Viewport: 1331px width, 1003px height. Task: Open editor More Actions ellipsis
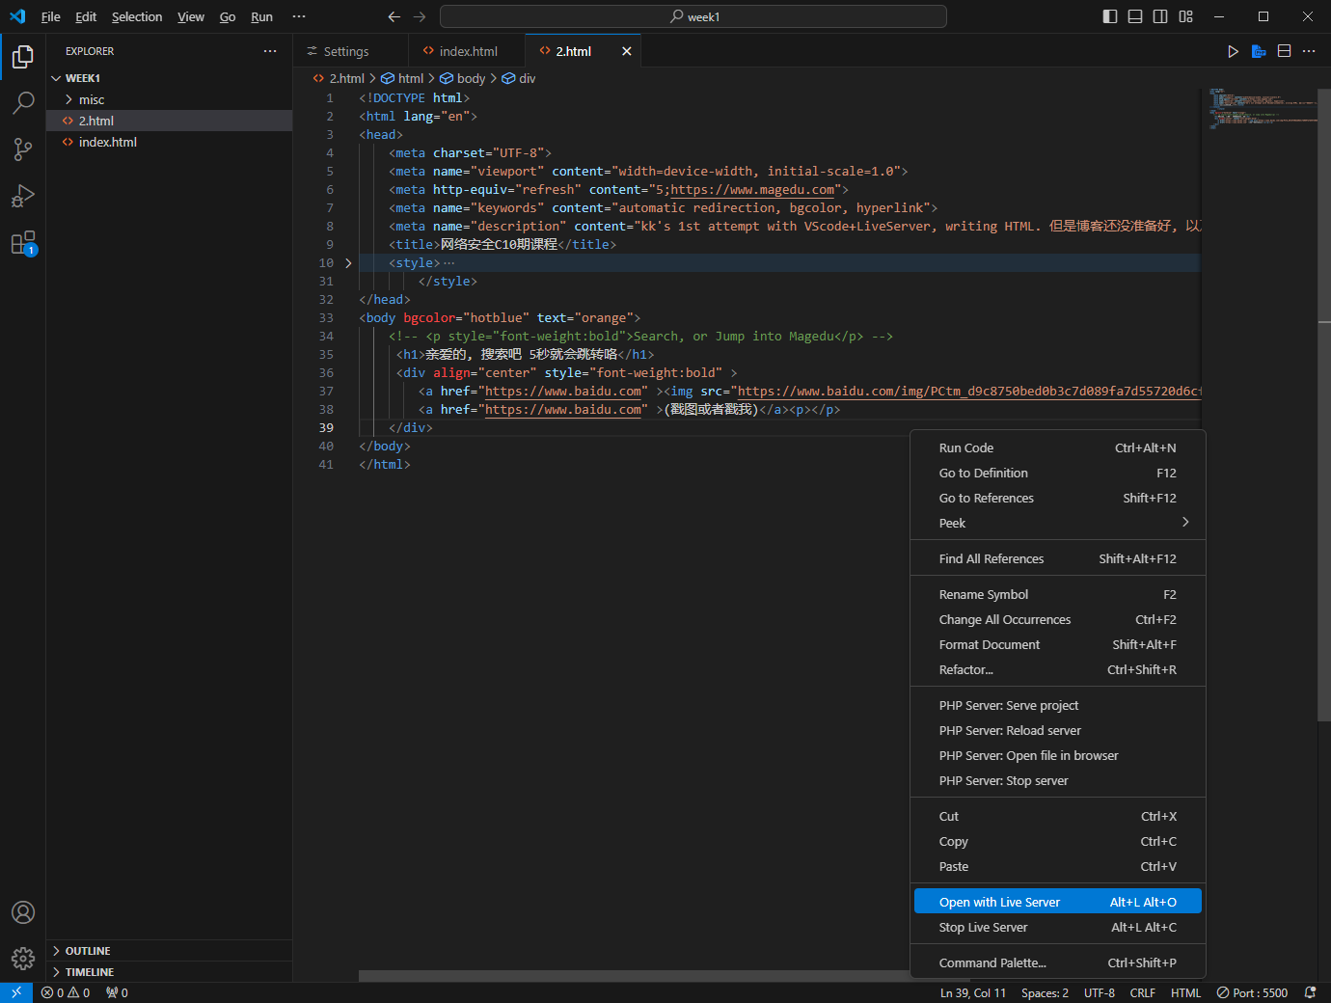coord(1309,51)
